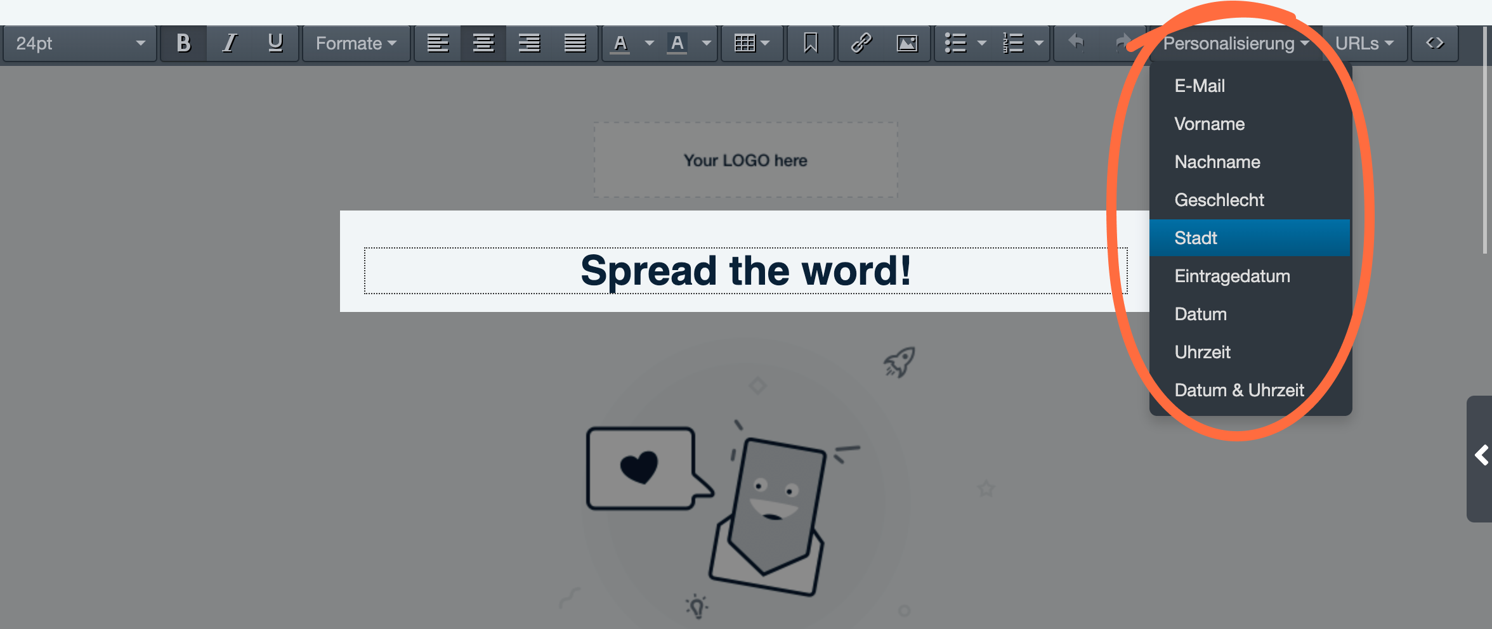Click the text color A swatch

(x=620, y=43)
